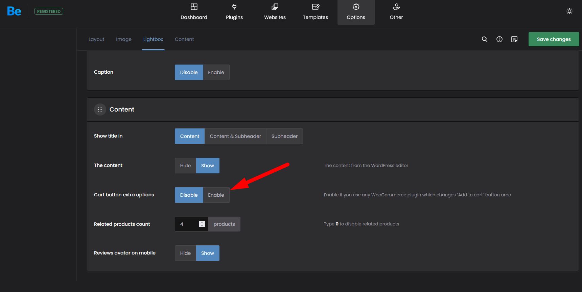Hide Reviews avatar on mobile
The height and width of the screenshot is (292, 582).
[x=185, y=253]
